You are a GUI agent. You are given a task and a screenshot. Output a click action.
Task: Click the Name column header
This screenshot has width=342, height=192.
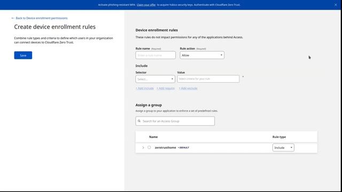point(153,137)
